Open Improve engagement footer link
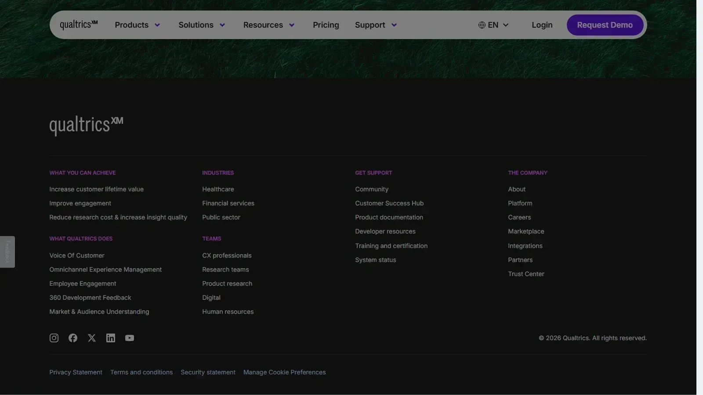Image resolution: width=703 pixels, height=395 pixels. click(x=80, y=203)
